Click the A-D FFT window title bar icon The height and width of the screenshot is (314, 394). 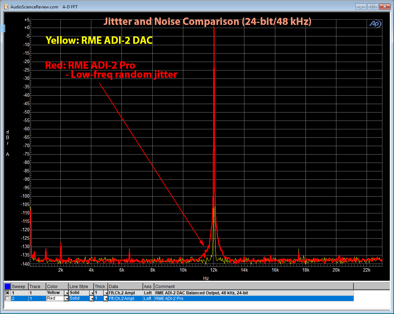(x=6, y=7)
